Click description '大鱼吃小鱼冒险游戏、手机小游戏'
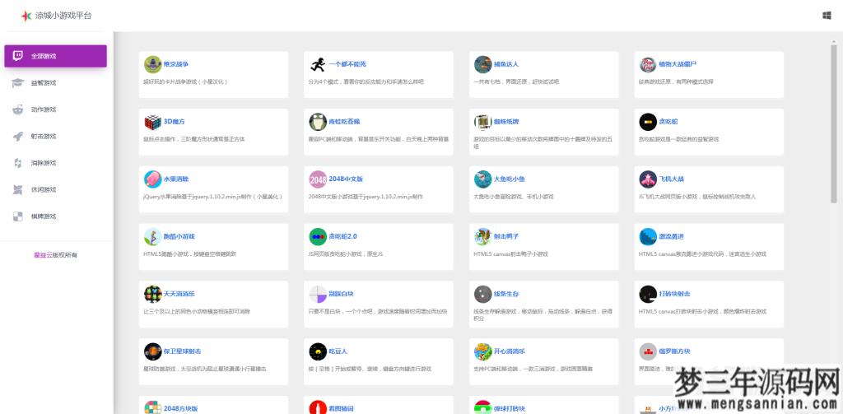This screenshot has height=414, width=843. (514, 197)
